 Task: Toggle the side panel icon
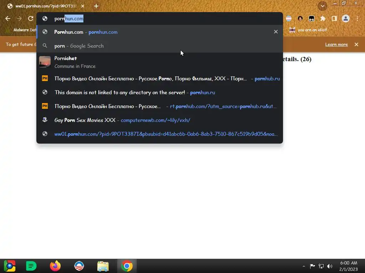(334, 18)
